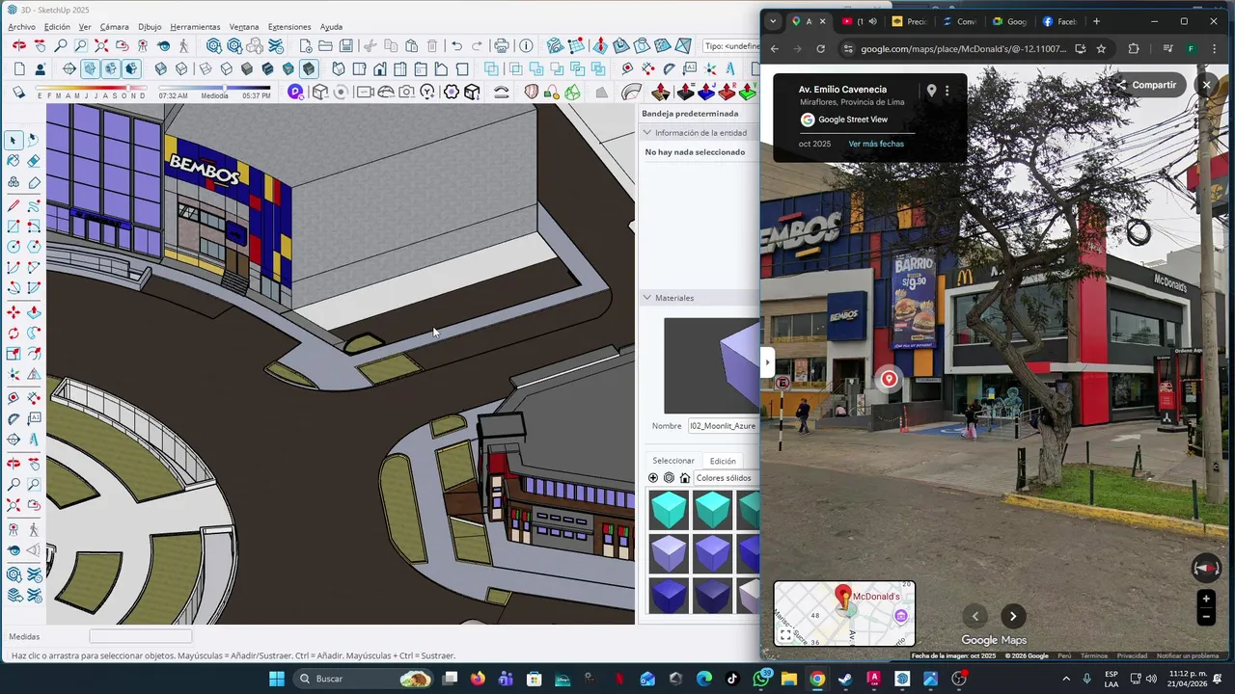Switch to Seleccionar materials tab
Viewport: 1235px width, 694px height.
[673, 461]
